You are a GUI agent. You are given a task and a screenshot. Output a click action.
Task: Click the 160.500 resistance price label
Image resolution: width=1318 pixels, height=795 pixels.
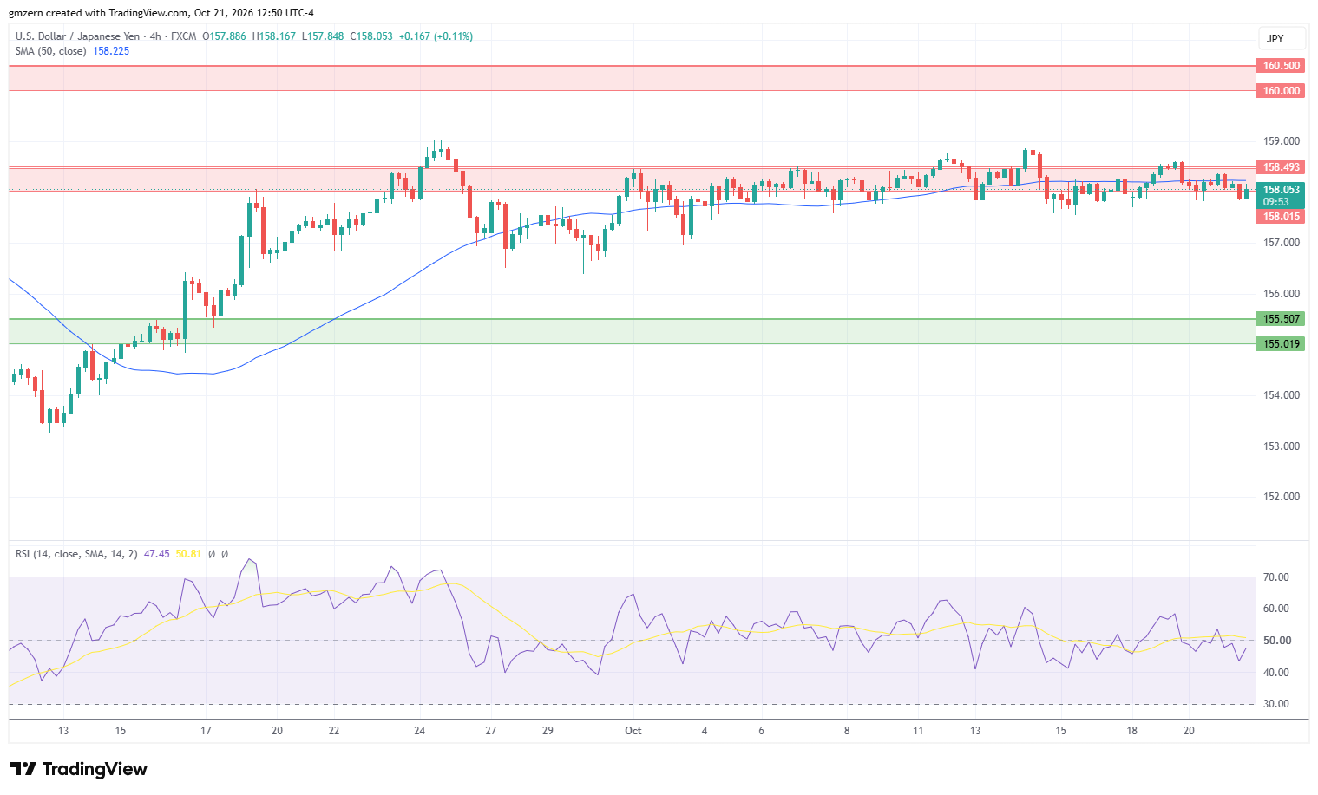tap(1281, 66)
